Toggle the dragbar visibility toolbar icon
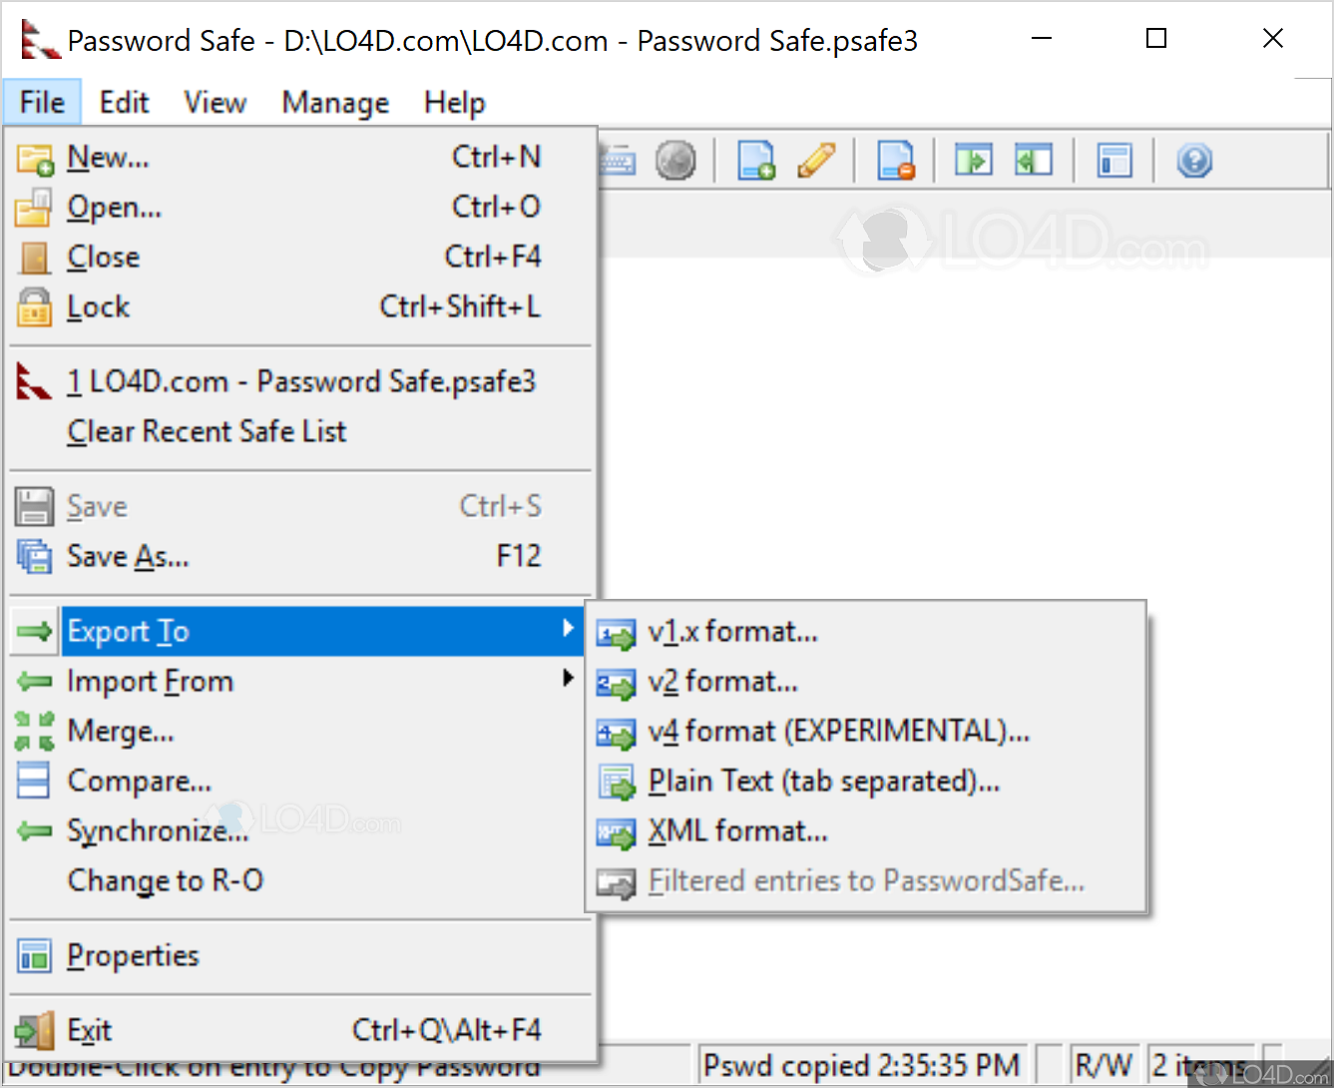Screen dimensions: 1334x1088 click(x=1114, y=160)
